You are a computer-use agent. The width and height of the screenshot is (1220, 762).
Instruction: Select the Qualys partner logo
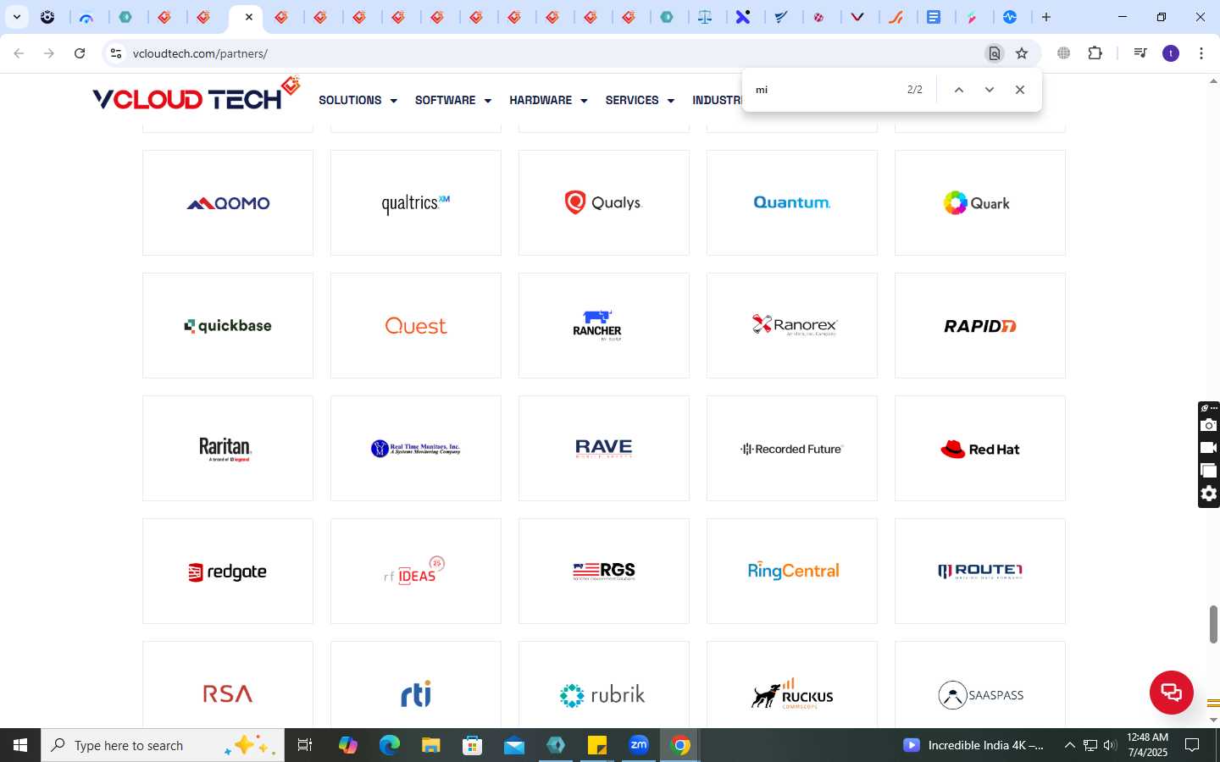[x=604, y=203]
